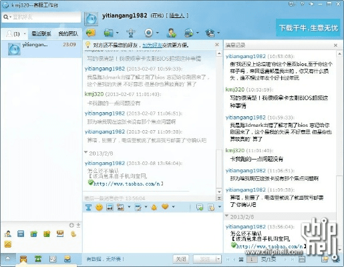Click the 下载千牛 banner
Viewport: 344px width, 267px height.
[309, 28]
